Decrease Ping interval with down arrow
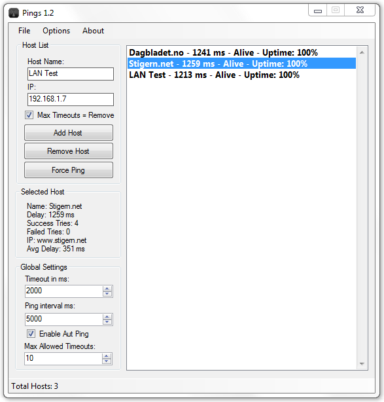The height and width of the screenshot is (402, 384). (107, 322)
